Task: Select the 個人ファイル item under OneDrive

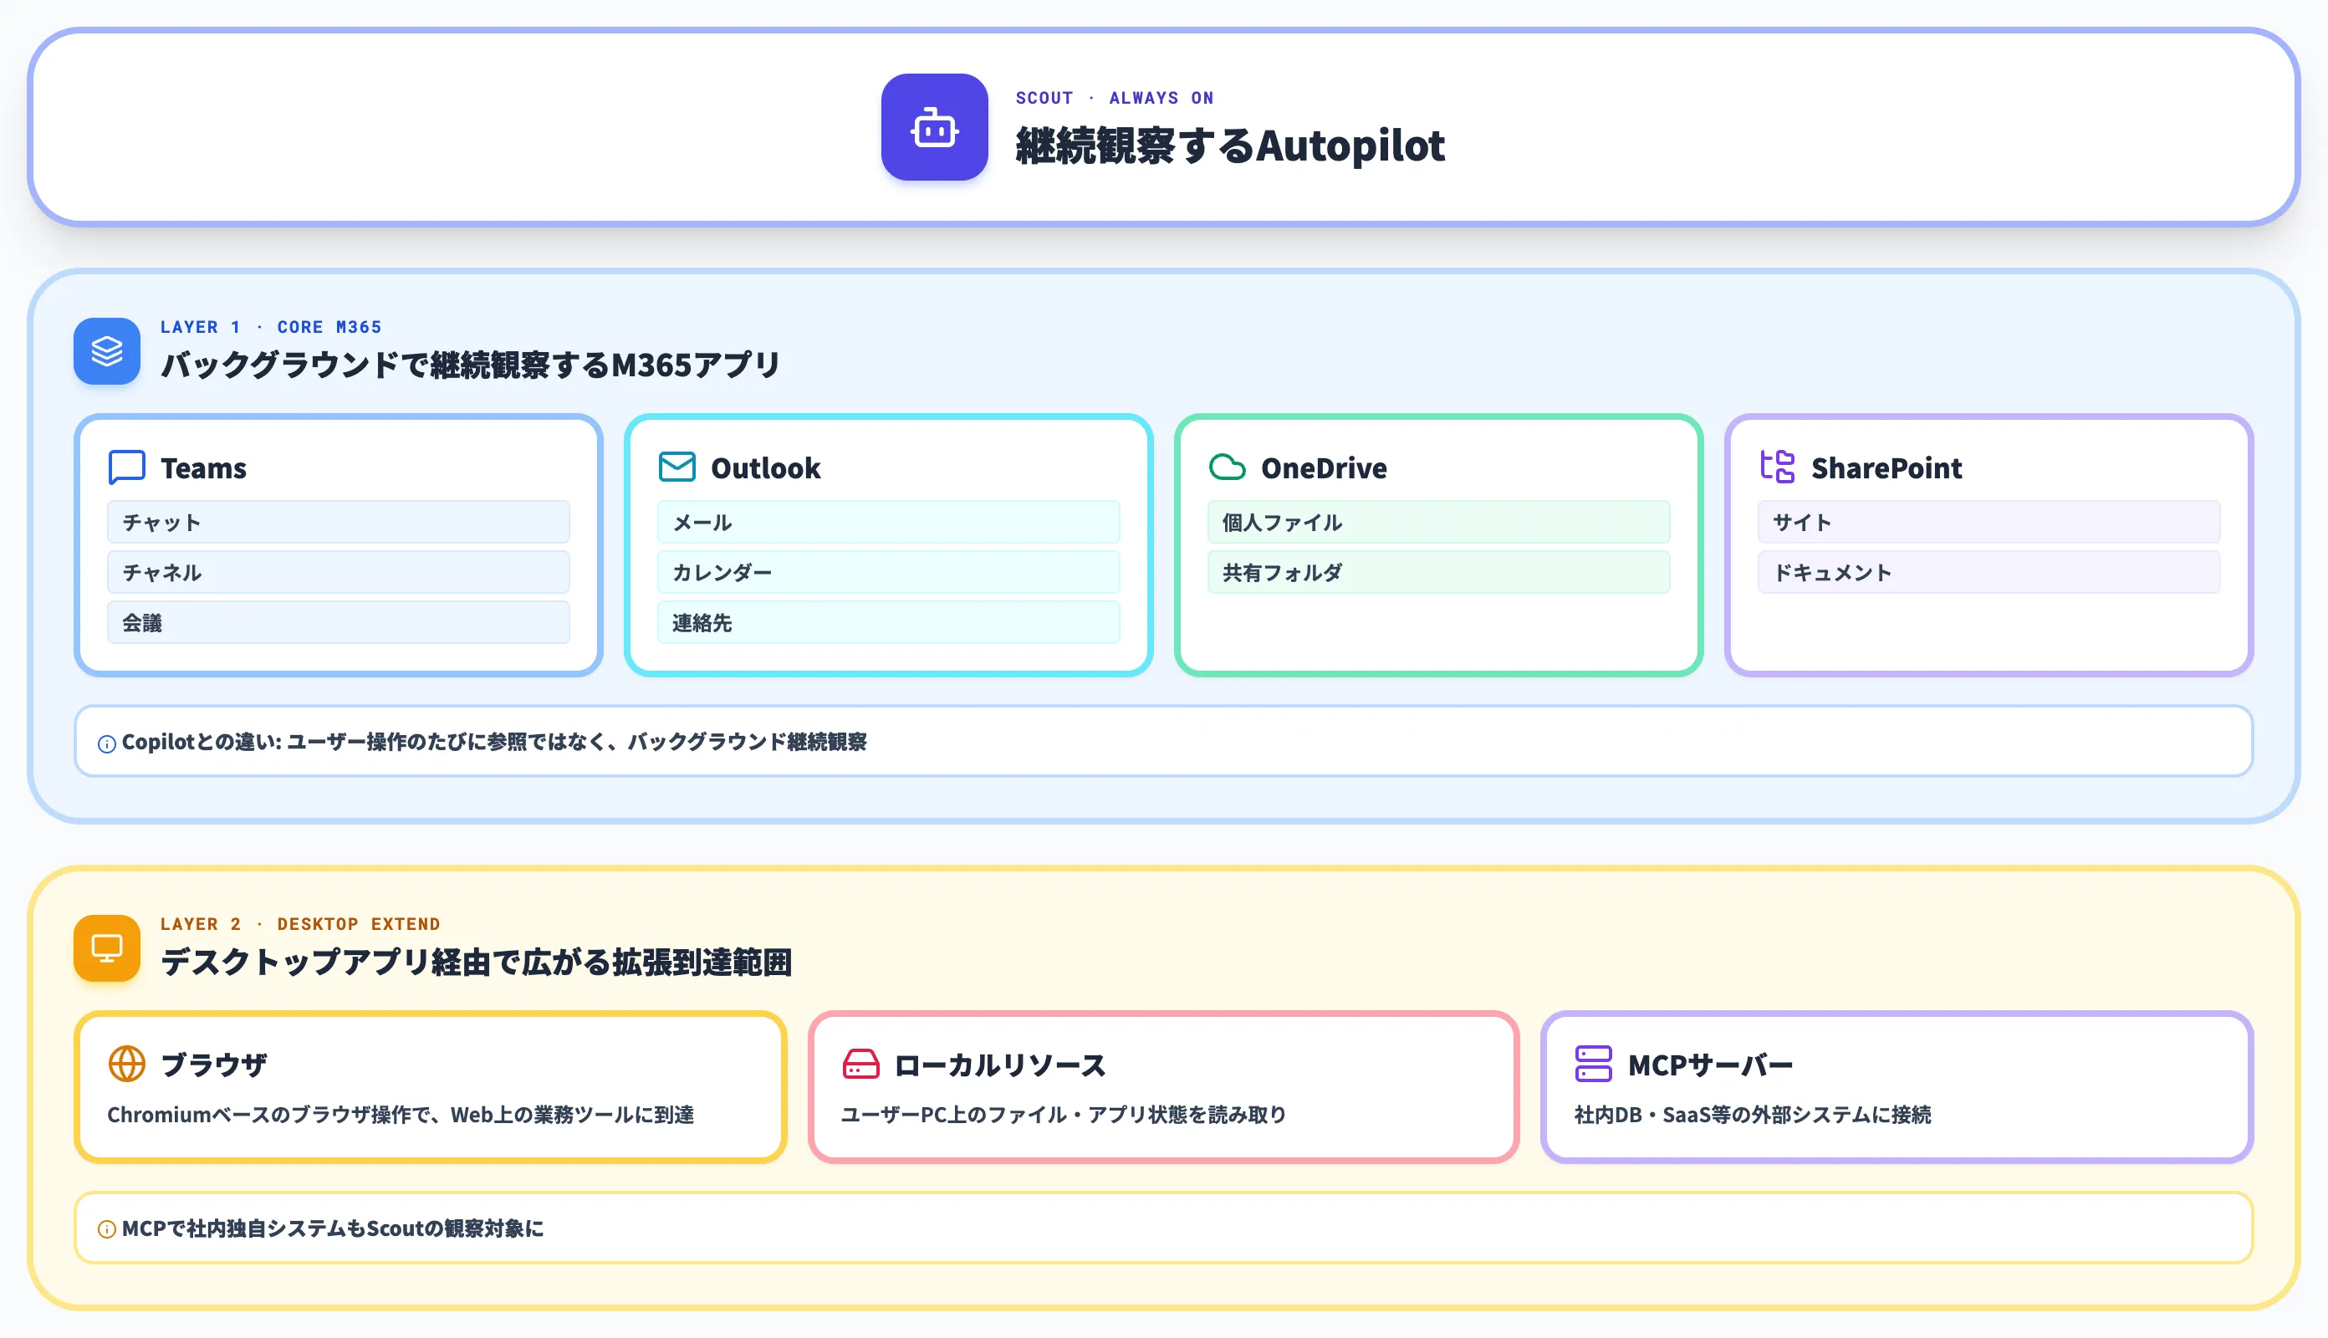Action: (x=1438, y=522)
